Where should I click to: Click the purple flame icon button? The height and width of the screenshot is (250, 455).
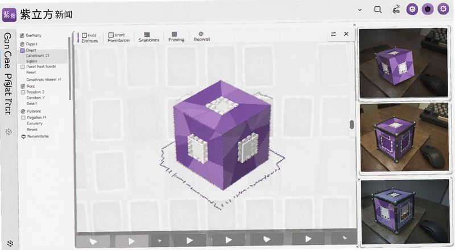tap(428, 9)
